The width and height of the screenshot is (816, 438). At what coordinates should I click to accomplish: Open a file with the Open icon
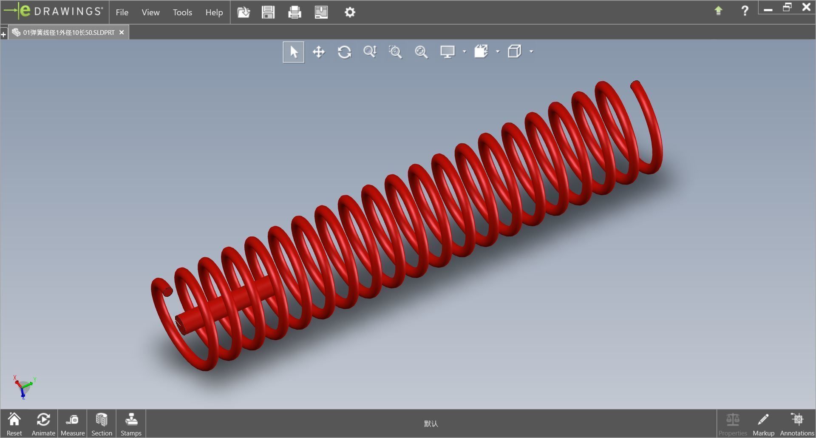[x=244, y=12]
